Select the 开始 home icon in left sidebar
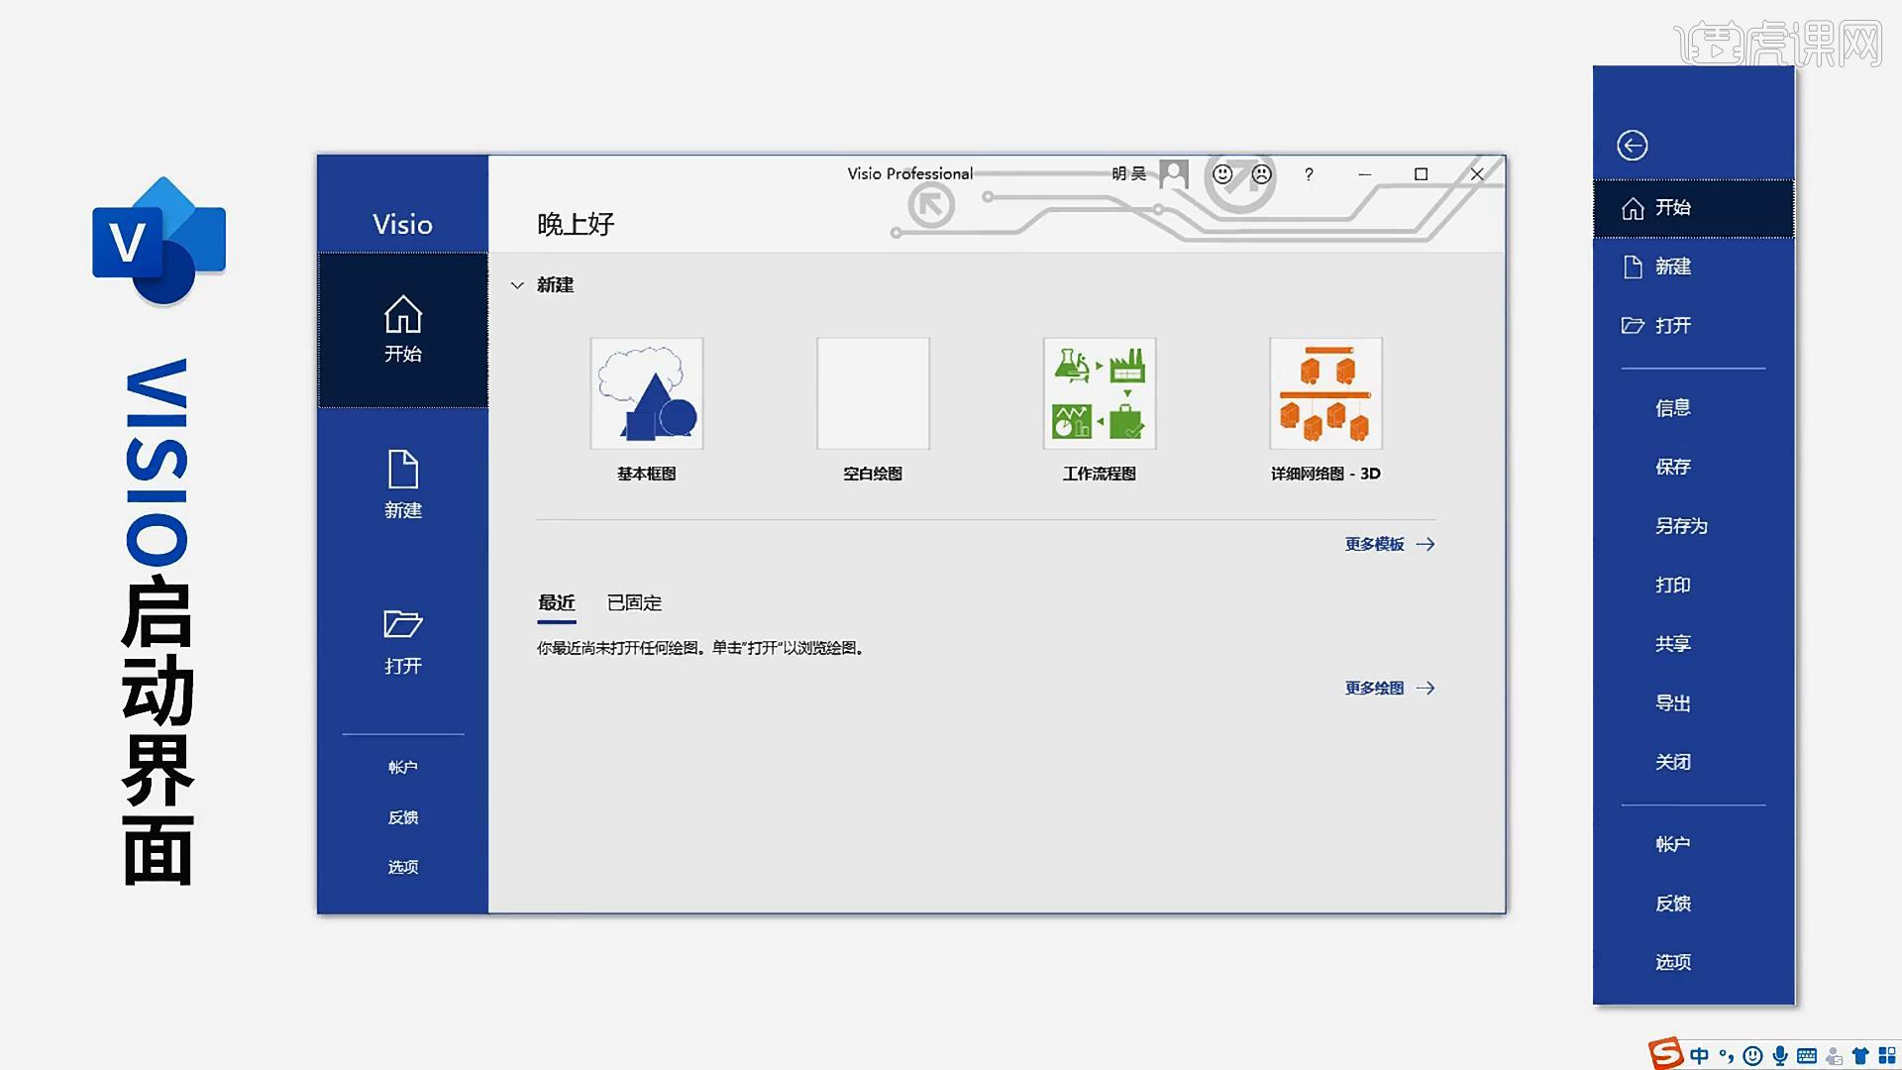1902x1070 pixels. click(x=402, y=329)
